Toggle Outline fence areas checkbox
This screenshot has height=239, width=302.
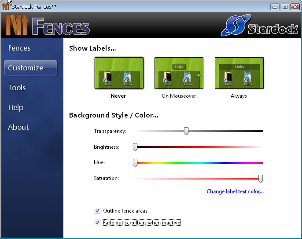97,211
